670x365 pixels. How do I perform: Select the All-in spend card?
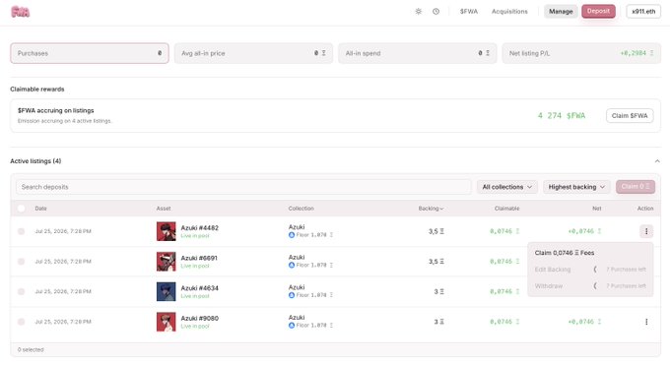click(x=418, y=53)
